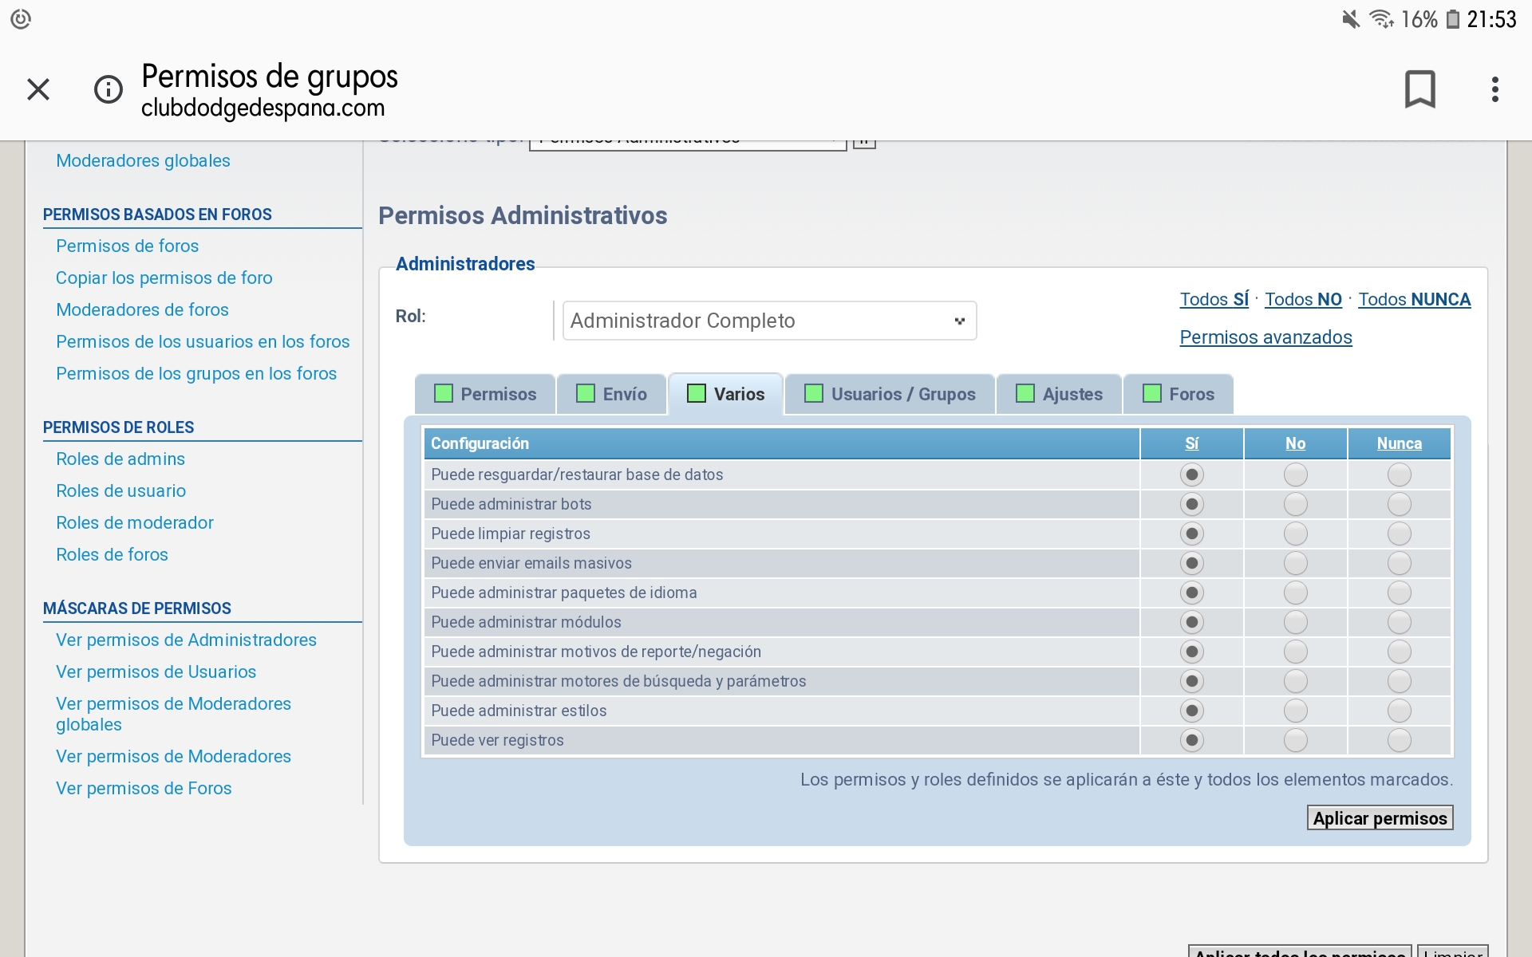The width and height of the screenshot is (1532, 957).
Task: Set 'Puede enviar emails masivos' to Nunca
Action: pyautogui.click(x=1399, y=563)
